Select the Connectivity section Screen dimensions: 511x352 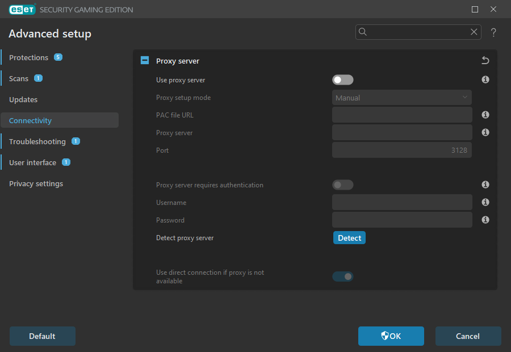pyautogui.click(x=60, y=120)
